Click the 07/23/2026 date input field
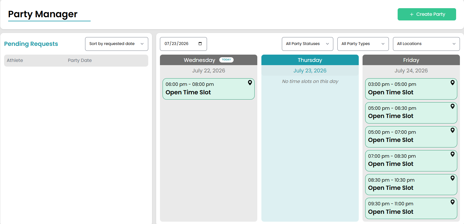Image resolution: width=464 pixels, height=224 pixels. (x=183, y=44)
